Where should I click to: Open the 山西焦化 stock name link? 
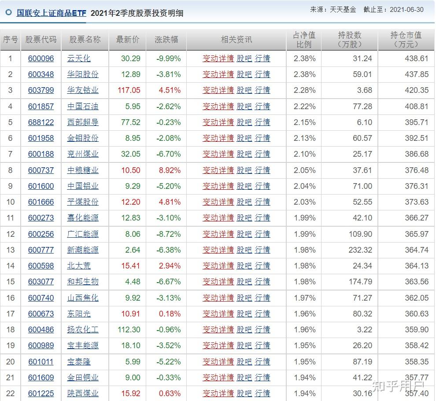[83, 298]
